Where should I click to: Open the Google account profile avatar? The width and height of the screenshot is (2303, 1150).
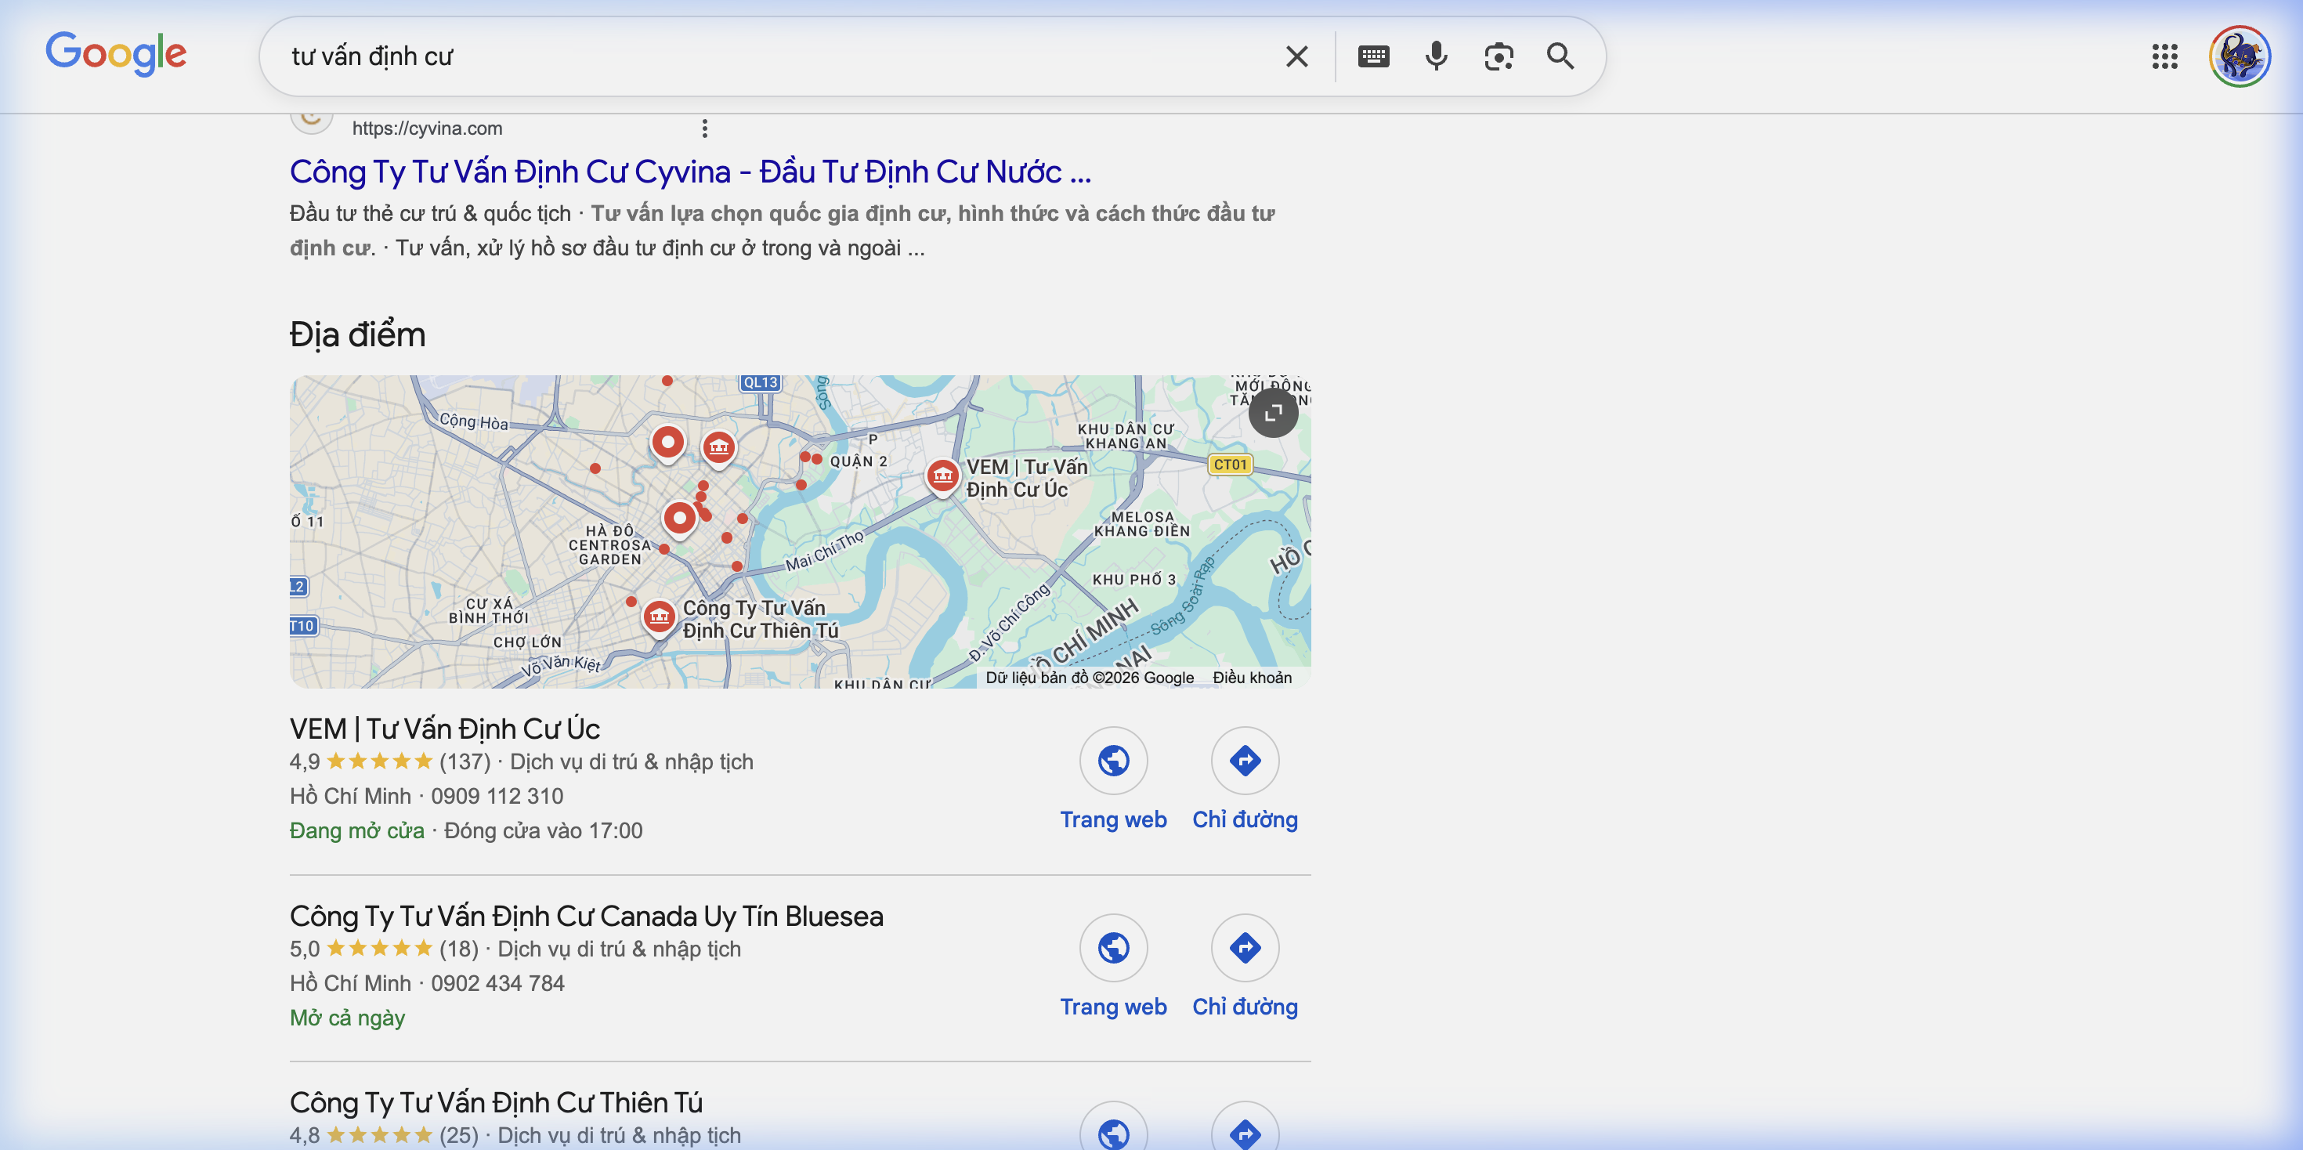pyautogui.click(x=2240, y=56)
